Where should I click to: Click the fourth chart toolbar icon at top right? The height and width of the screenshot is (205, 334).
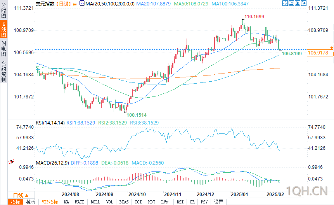tap(304, 3)
